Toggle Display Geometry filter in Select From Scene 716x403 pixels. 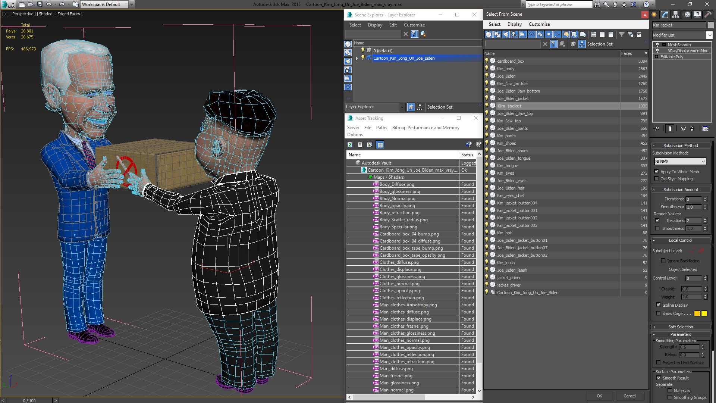tap(489, 34)
